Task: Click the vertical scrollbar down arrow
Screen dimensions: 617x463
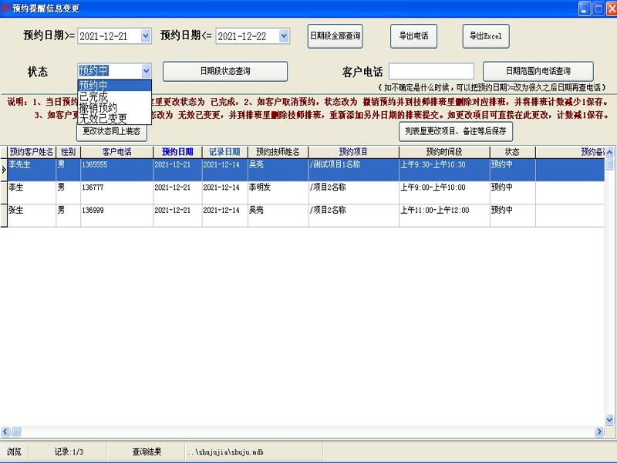Action: [x=609, y=420]
